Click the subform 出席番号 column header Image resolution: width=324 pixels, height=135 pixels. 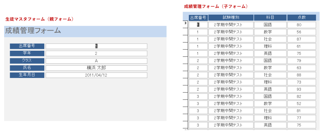click(x=198, y=18)
